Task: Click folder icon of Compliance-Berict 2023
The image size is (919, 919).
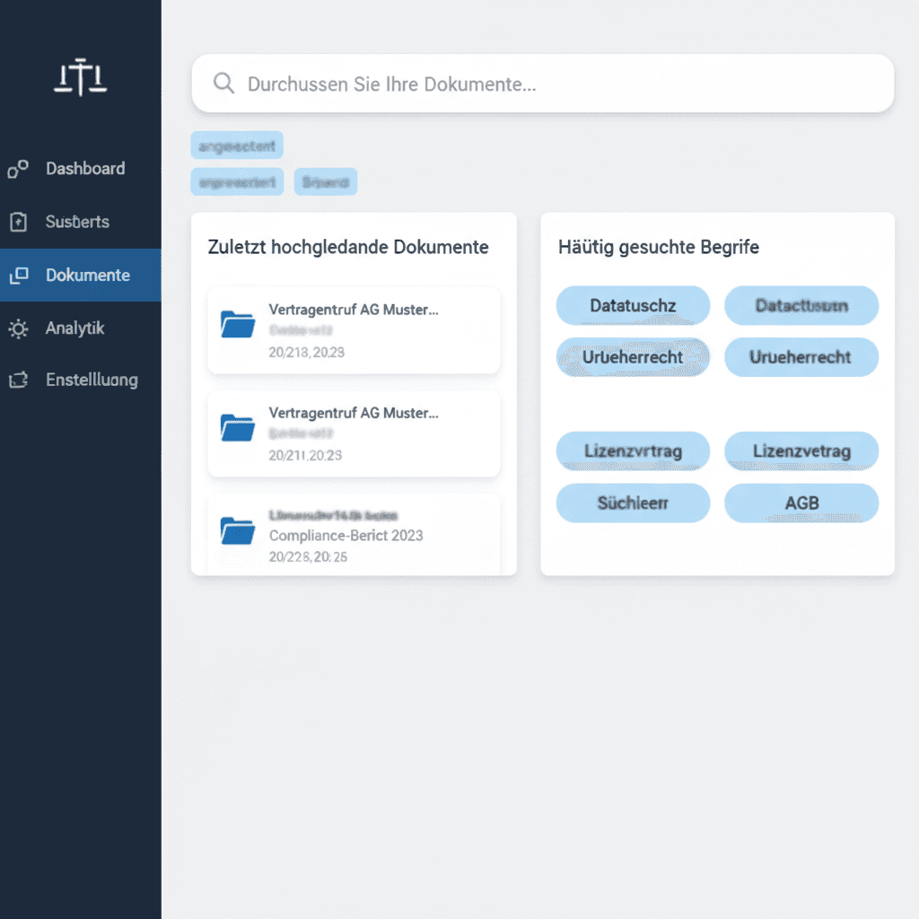Action: tap(237, 530)
